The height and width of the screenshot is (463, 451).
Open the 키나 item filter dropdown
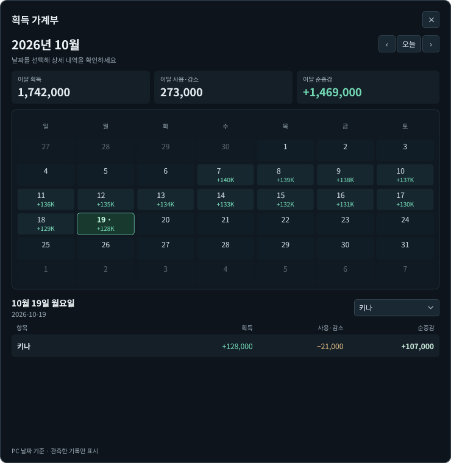(396, 308)
